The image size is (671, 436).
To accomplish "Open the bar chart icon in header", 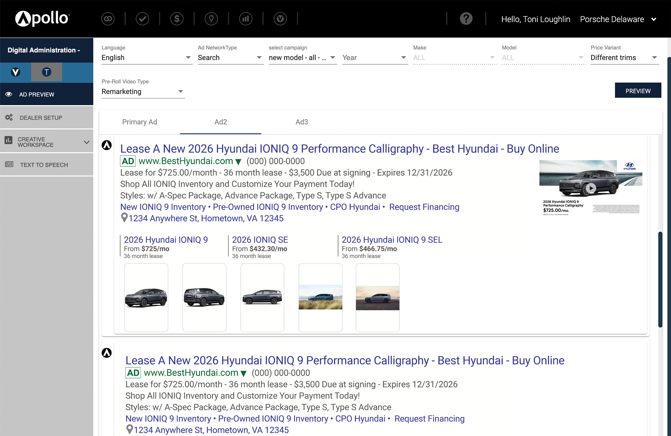I will [x=246, y=19].
